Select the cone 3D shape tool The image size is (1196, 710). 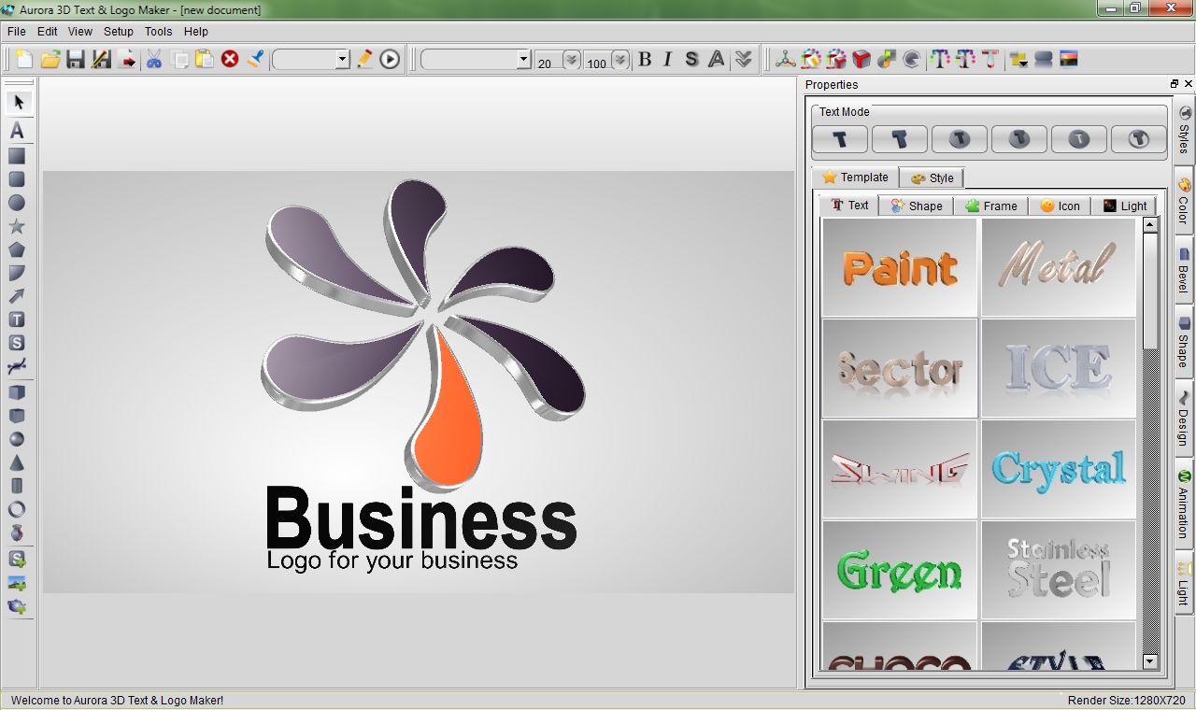click(x=17, y=462)
